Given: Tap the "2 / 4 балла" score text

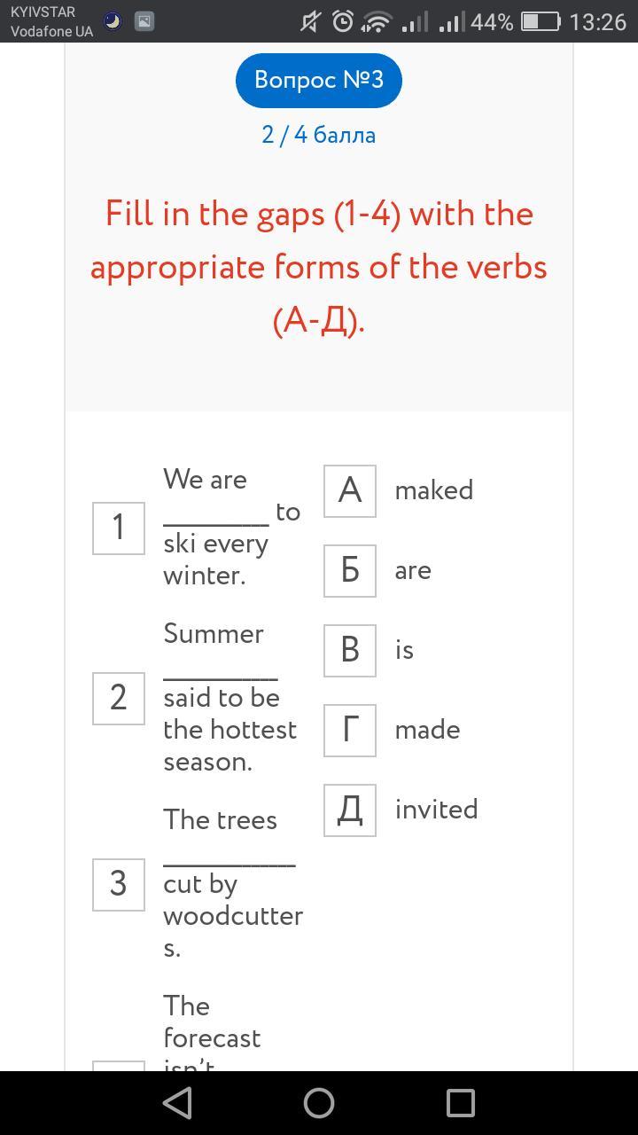Looking at the screenshot, I should pyautogui.click(x=319, y=135).
